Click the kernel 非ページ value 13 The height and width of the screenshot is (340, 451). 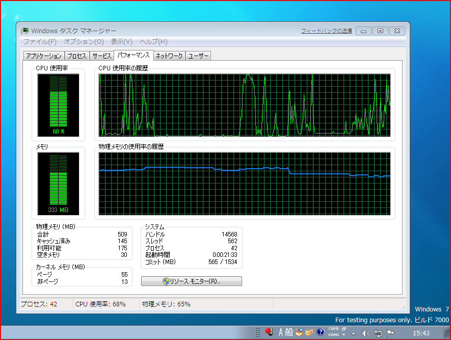click(124, 281)
